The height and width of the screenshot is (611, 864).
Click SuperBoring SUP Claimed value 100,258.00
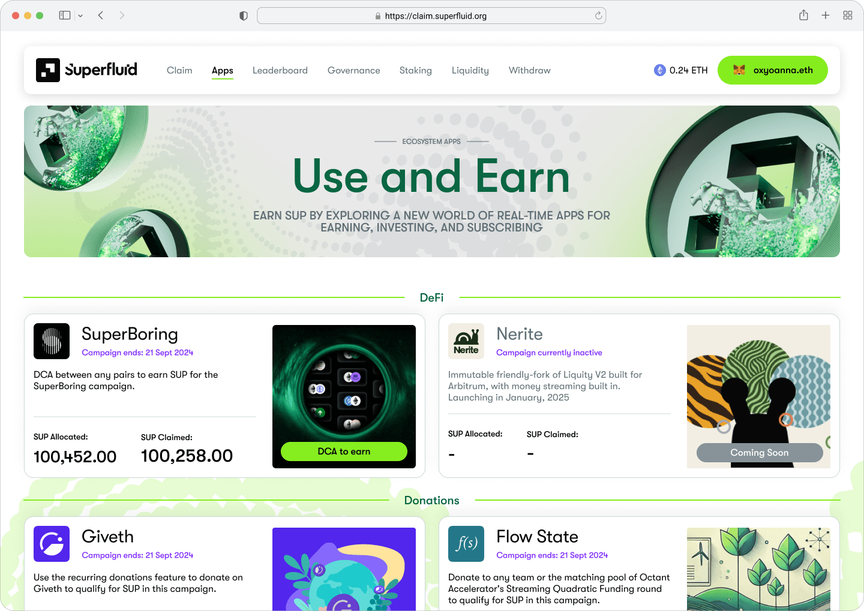point(187,456)
